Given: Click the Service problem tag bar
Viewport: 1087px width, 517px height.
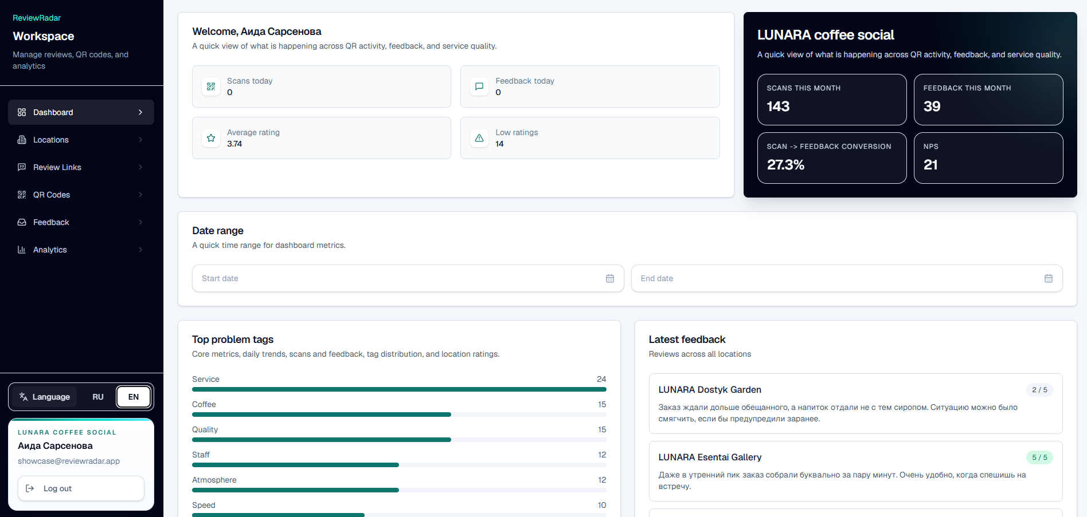Looking at the screenshot, I should (399, 389).
